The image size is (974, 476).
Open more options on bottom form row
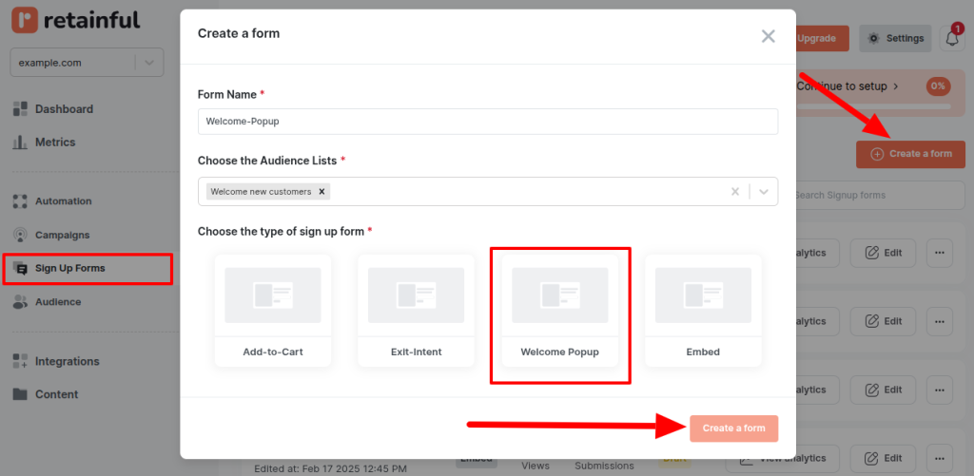[939, 458]
